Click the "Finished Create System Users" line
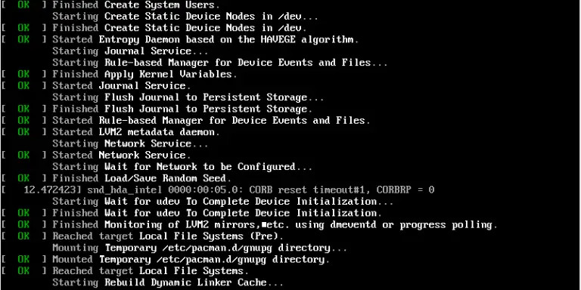Screen dimensions: 581x290 pos(110,5)
